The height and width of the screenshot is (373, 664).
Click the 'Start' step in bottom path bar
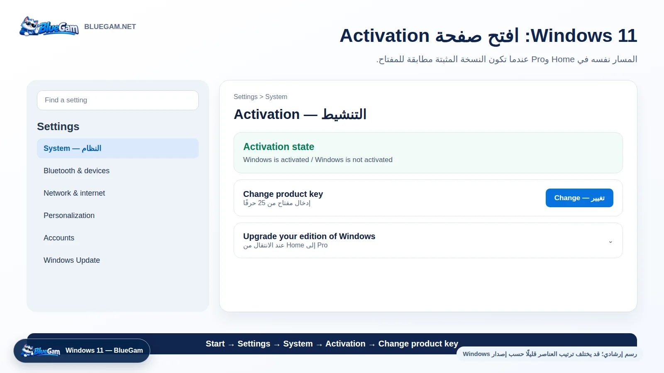(x=215, y=344)
